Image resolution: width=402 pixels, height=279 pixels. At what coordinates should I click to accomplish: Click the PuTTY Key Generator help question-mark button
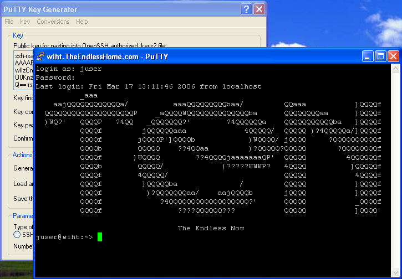click(x=246, y=9)
